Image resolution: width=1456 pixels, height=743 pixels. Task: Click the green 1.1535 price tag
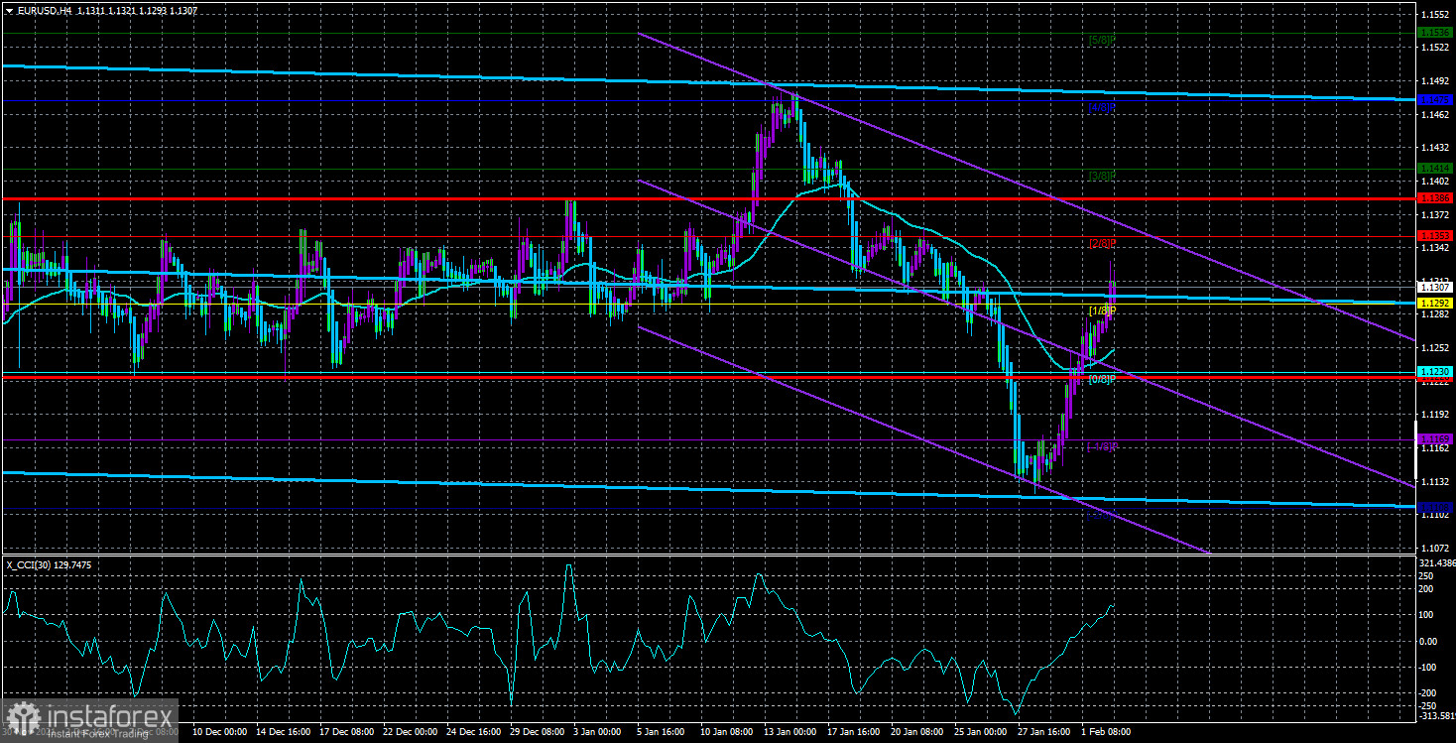1434,33
